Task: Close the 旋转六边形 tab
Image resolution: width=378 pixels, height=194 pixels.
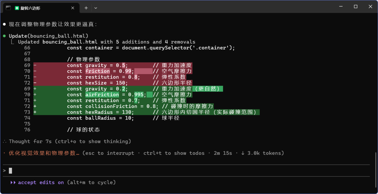Action: [x=73, y=8]
